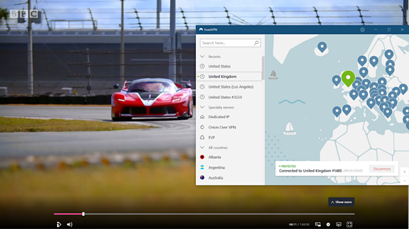Click clock icon beside recent United States

[202, 66]
